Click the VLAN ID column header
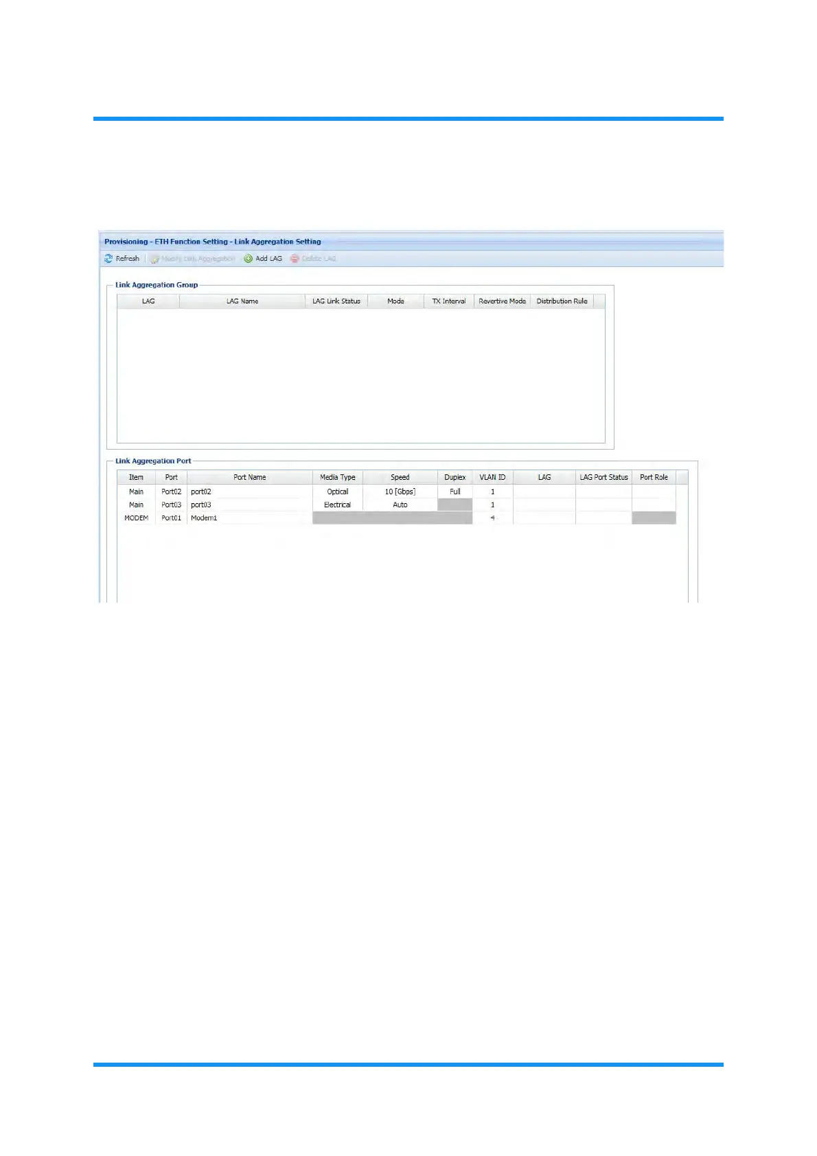This screenshot has width=817, height=1156. tap(493, 478)
